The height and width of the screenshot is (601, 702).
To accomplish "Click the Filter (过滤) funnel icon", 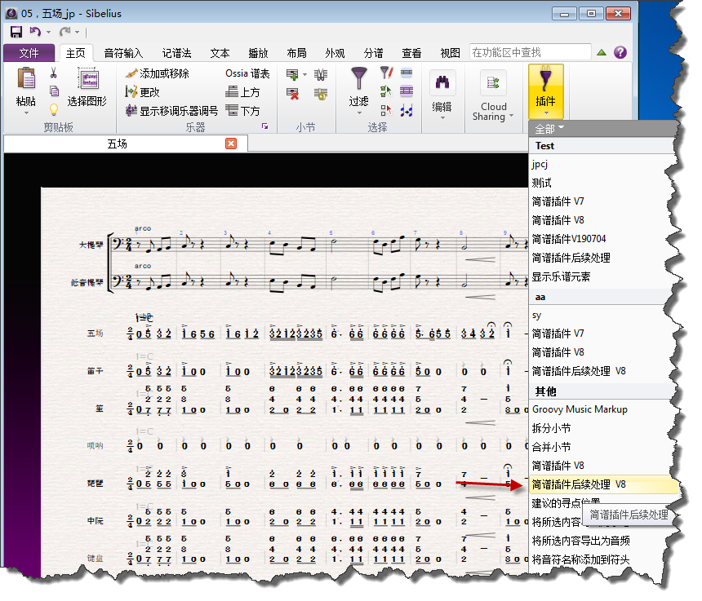I will pos(358,80).
